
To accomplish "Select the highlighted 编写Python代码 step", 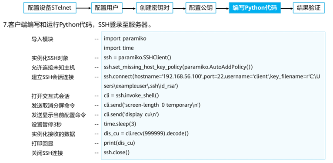I will pos(255,8).
